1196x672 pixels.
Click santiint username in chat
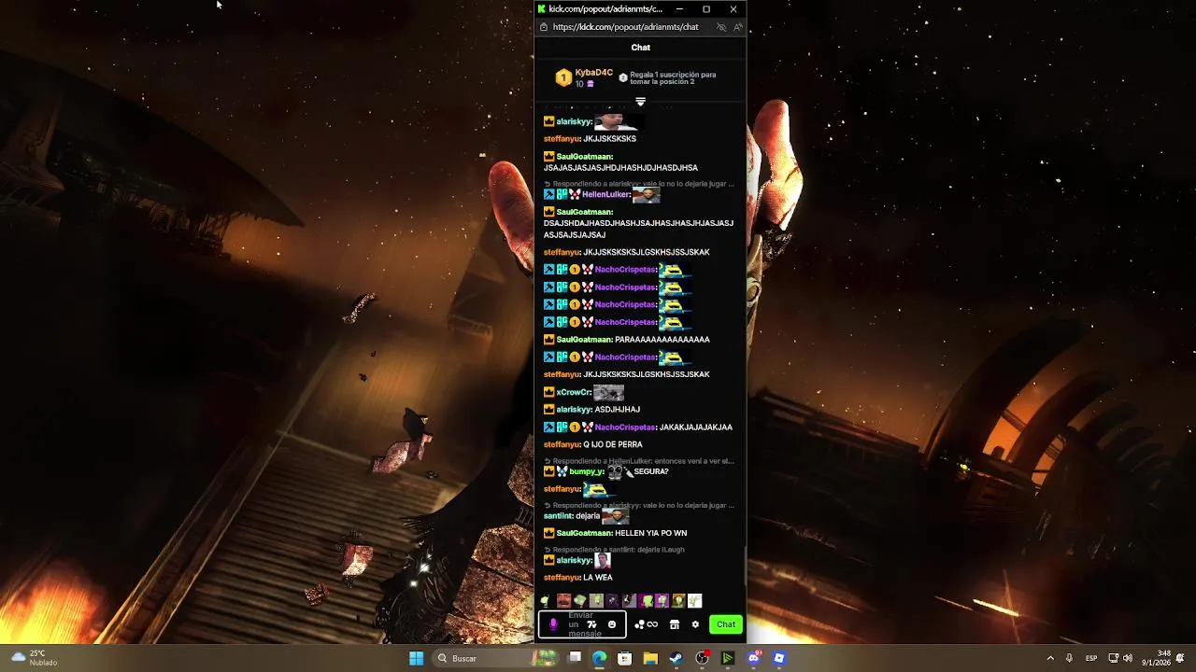[558, 516]
